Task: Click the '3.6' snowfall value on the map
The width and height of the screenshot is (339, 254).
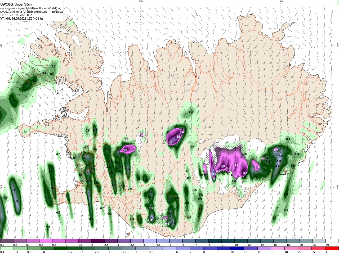Action: coord(179,137)
